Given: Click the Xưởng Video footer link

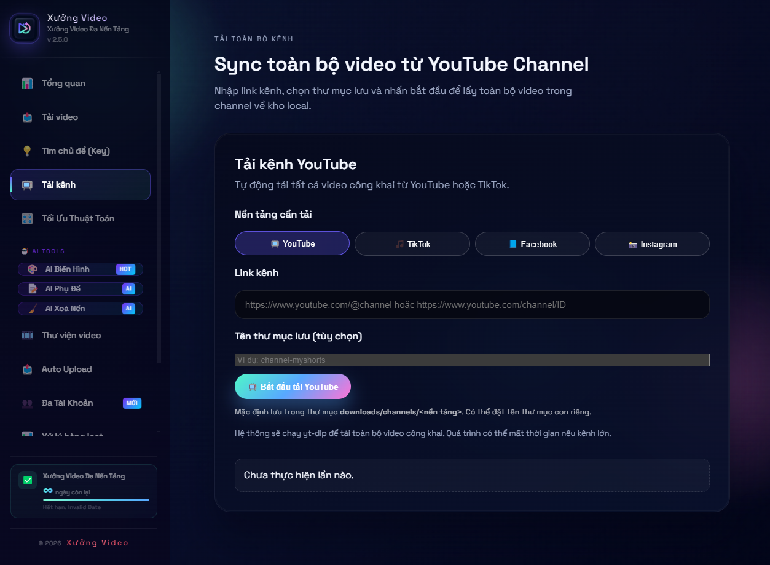Looking at the screenshot, I should (x=97, y=543).
